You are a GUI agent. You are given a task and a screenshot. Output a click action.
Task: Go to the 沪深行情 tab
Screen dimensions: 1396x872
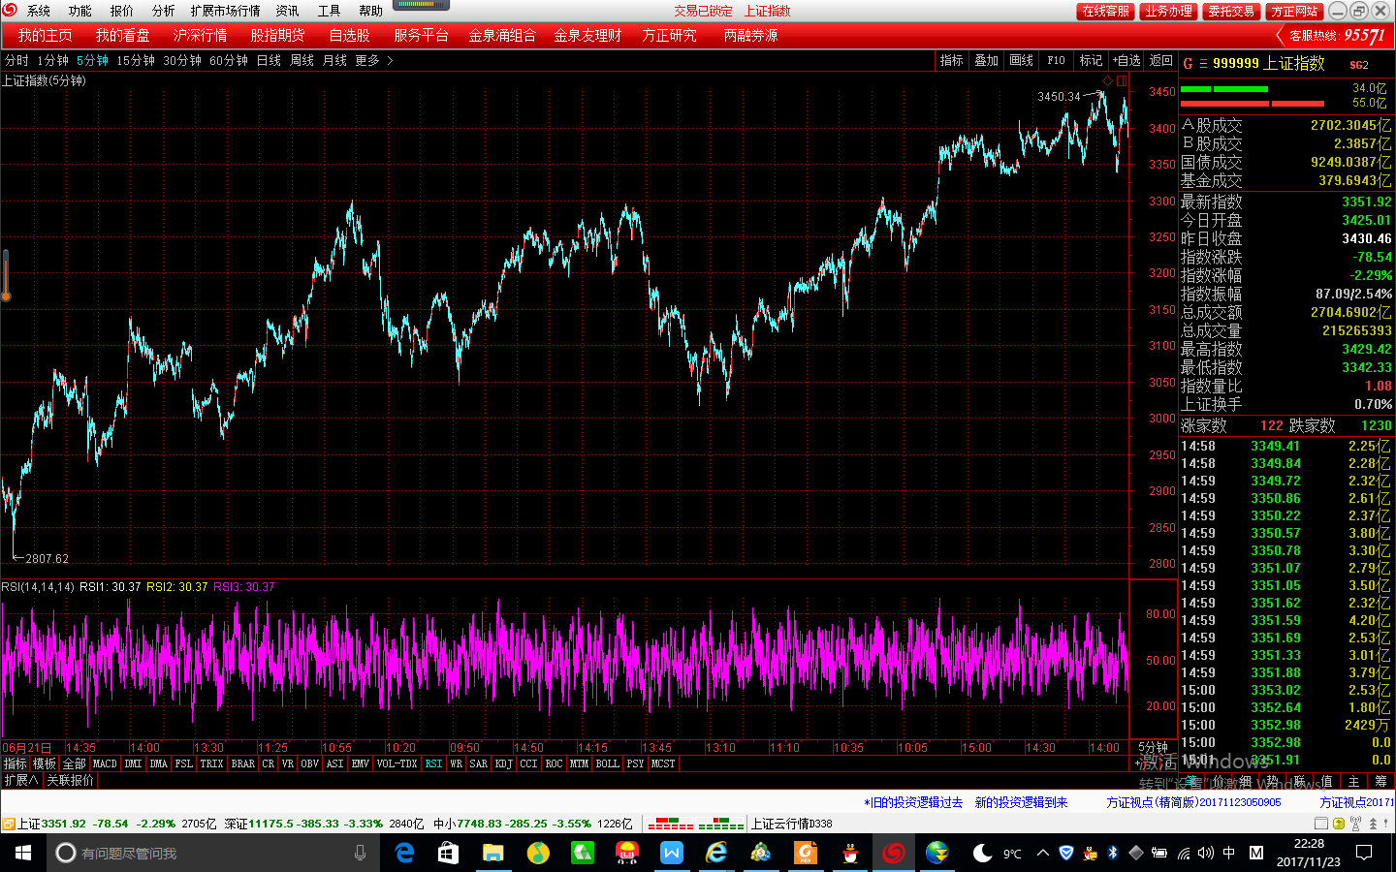(200, 35)
